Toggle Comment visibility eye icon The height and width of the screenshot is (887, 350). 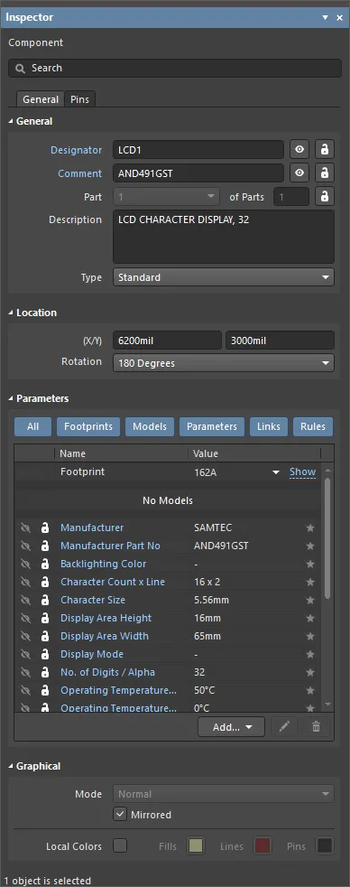coord(299,173)
